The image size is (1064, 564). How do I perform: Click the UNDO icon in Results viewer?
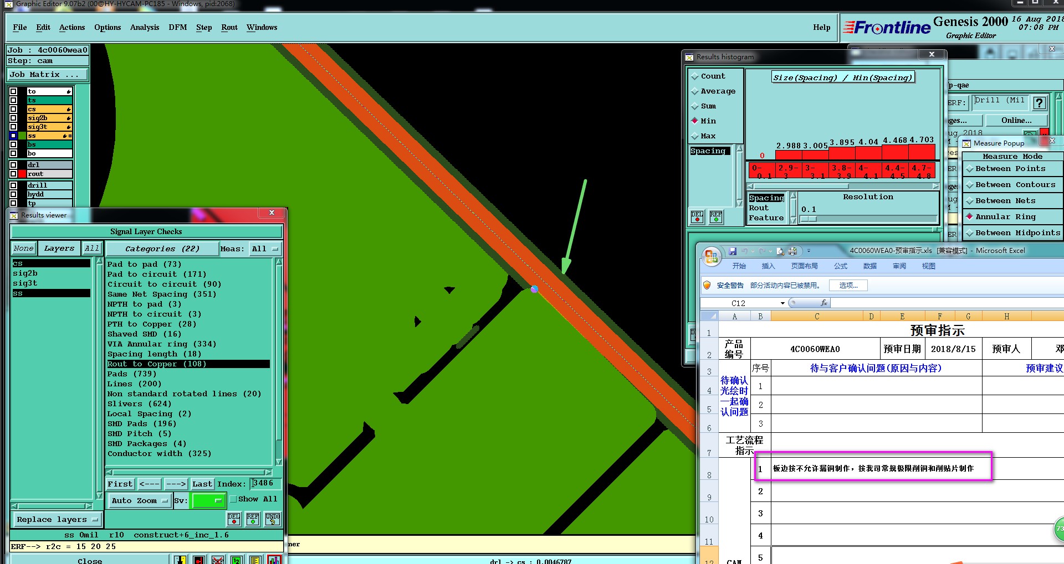pyautogui.click(x=273, y=519)
